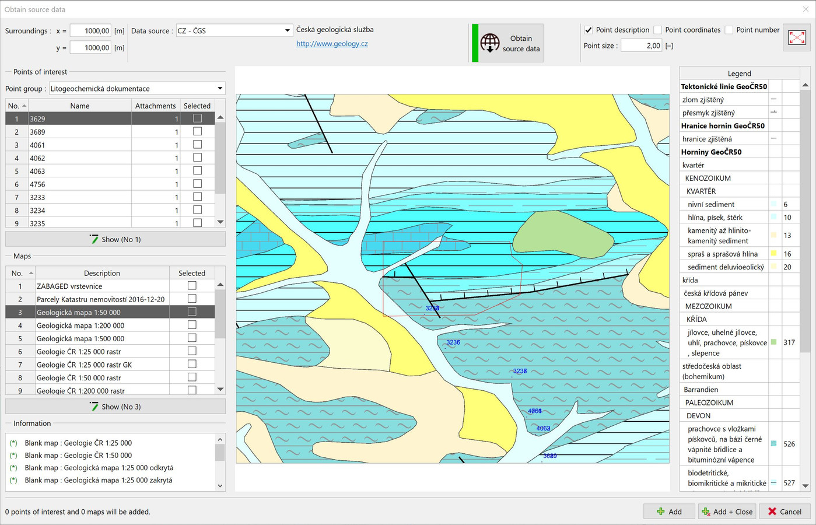The image size is (816, 525).
Task: Click the green plus Add icon
Action: coord(661,512)
